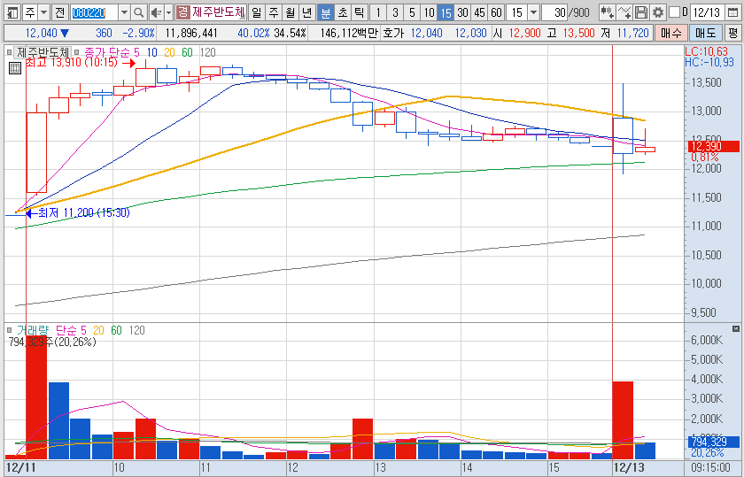Click the 60 moving average legend
744x477 pixels.
coord(188,52)
